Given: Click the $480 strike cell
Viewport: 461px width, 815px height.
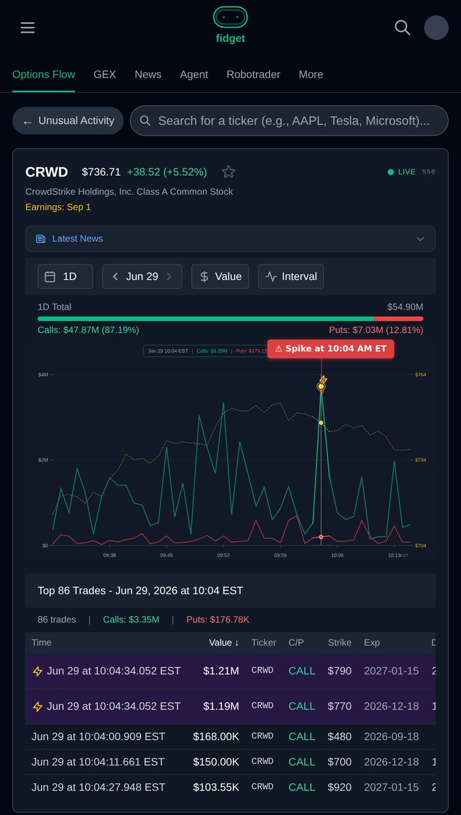Looking at the screenshot, I should point(339,736).
